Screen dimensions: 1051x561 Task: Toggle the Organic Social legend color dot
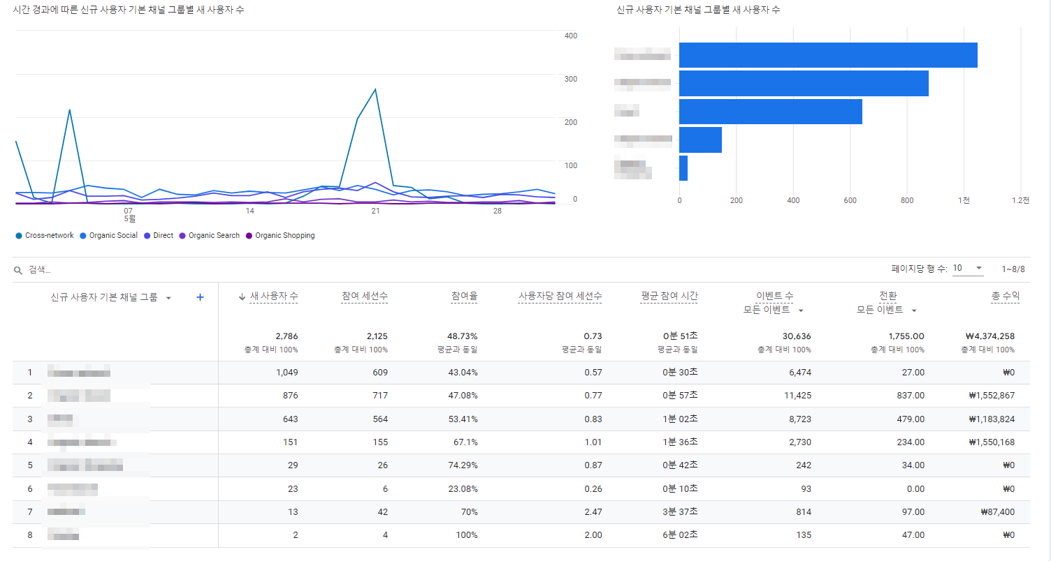tap(83, 236)
